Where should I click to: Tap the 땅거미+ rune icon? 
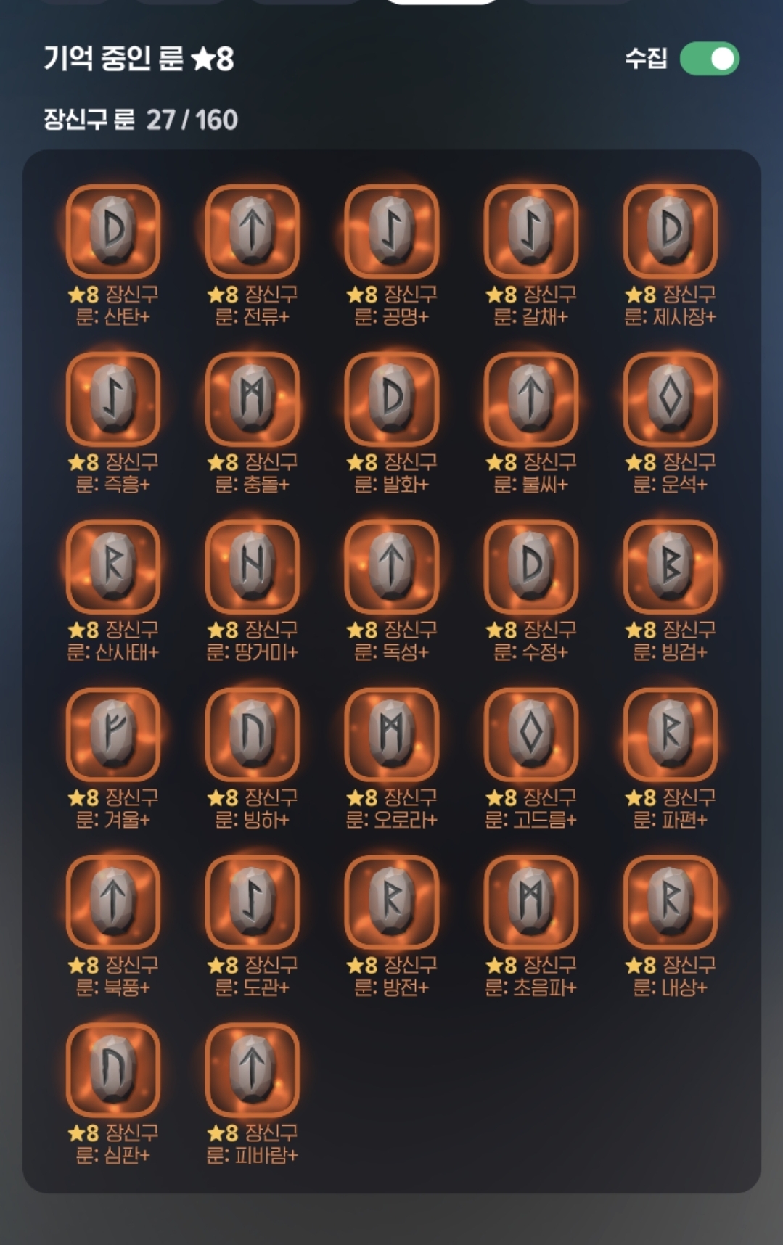click(x=253, y=566)
